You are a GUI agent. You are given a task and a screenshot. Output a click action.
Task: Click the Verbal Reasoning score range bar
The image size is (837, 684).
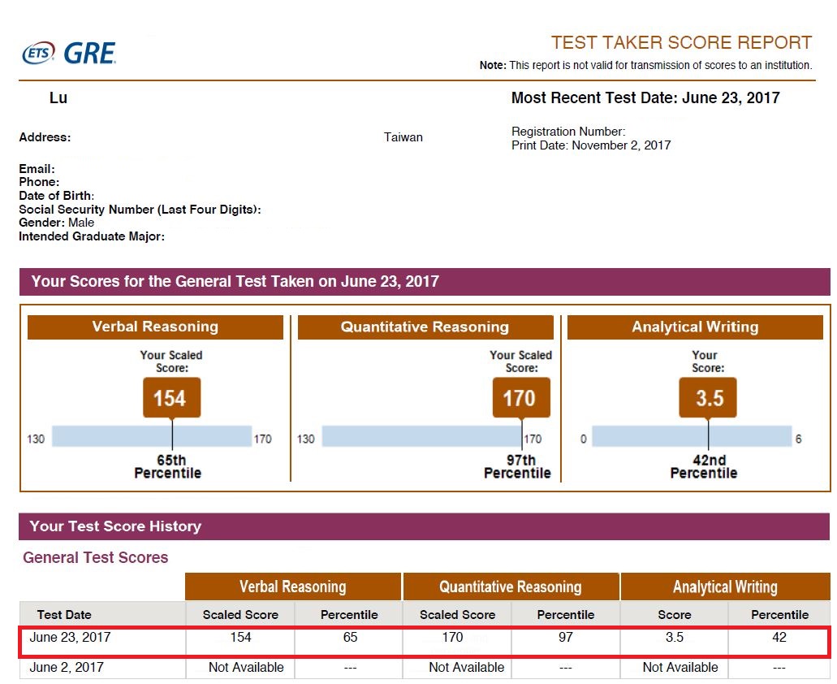click(x=152, y=436)
